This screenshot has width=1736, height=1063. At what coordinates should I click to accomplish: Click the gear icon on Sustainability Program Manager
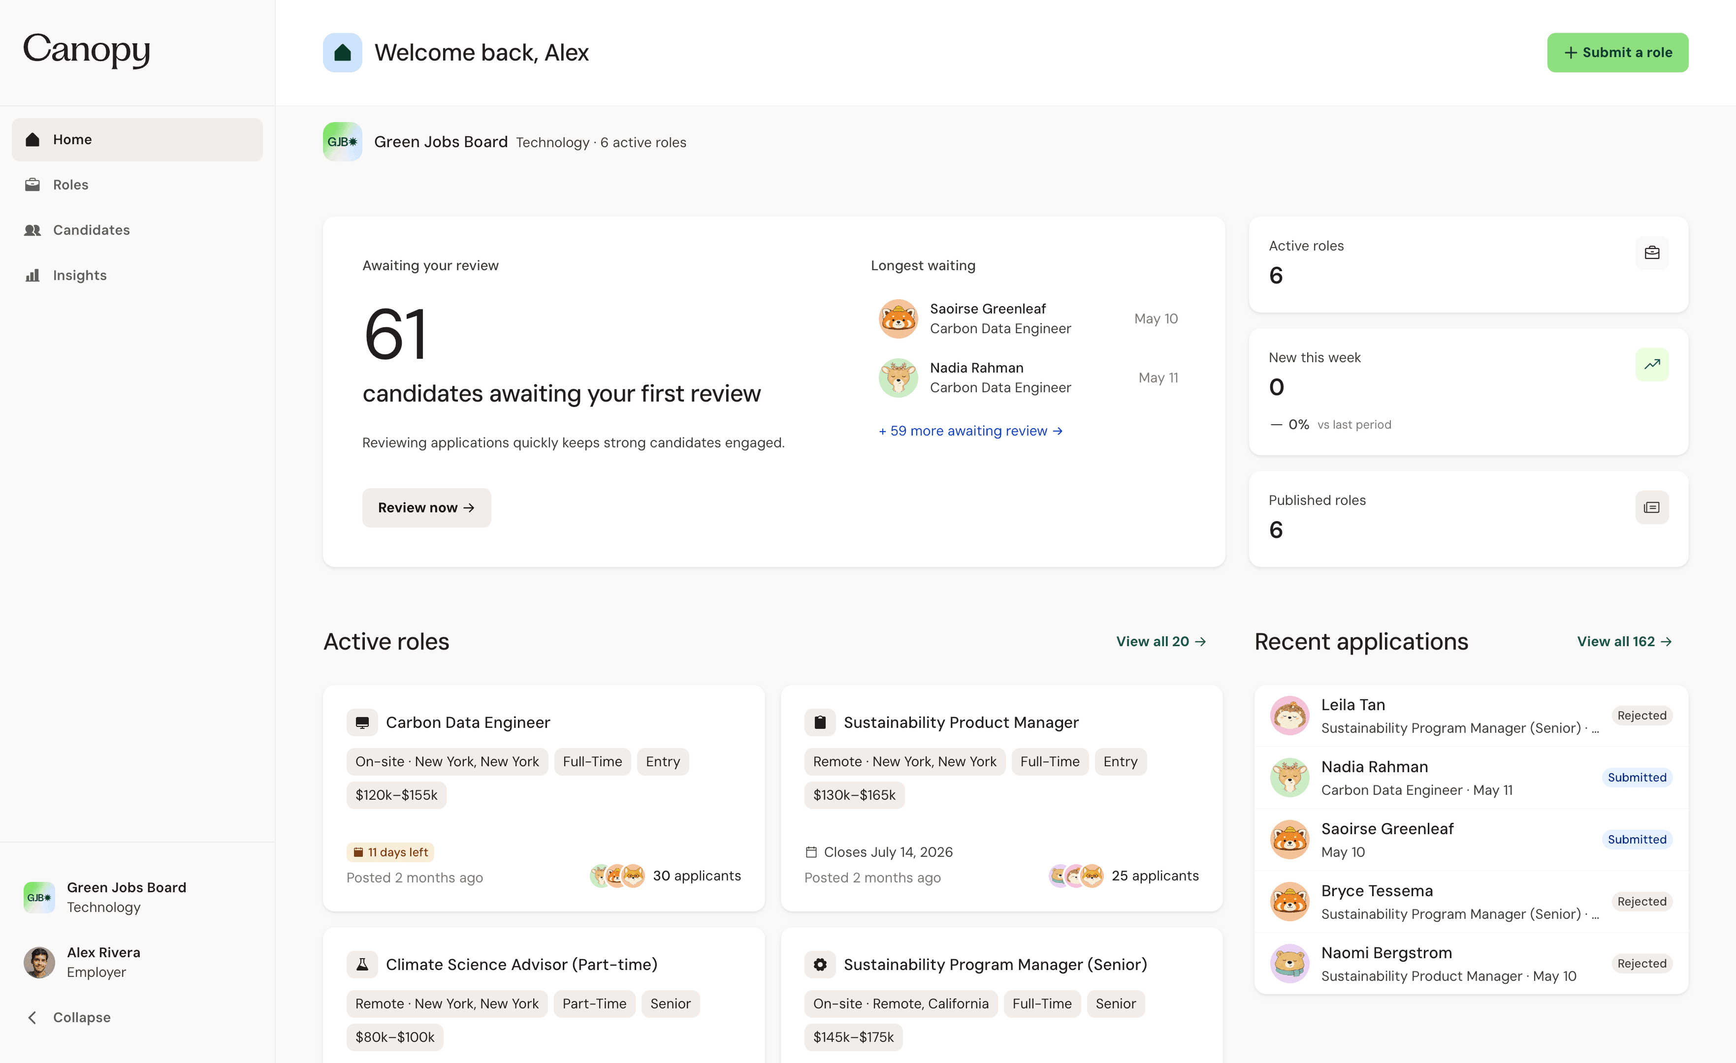(x=820, y=965)
